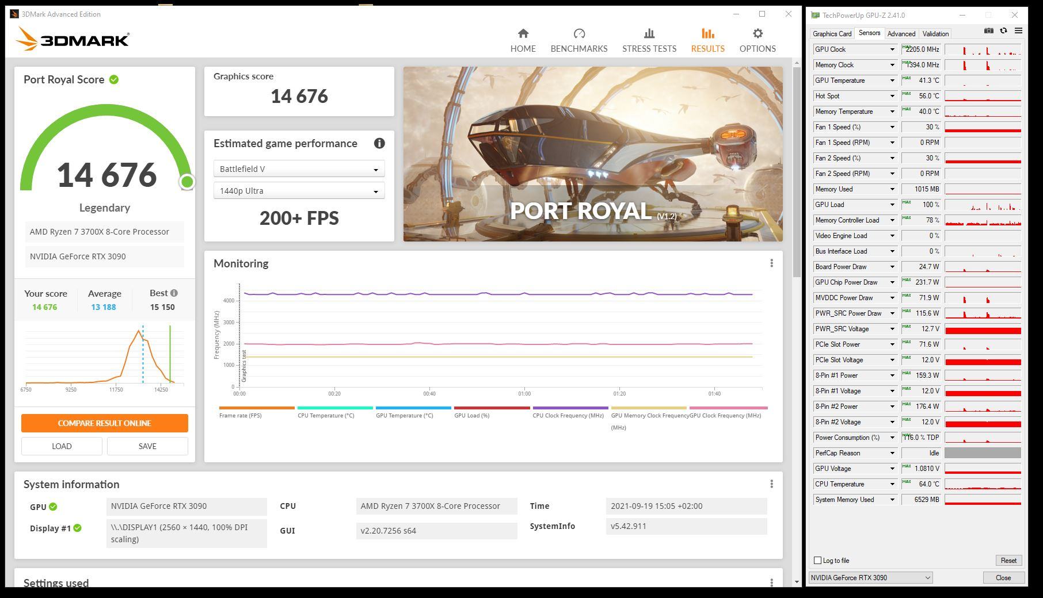Viewport: 1043px width, 598px height.
Task: Click the SAVE button
Action: coord(147,446)
